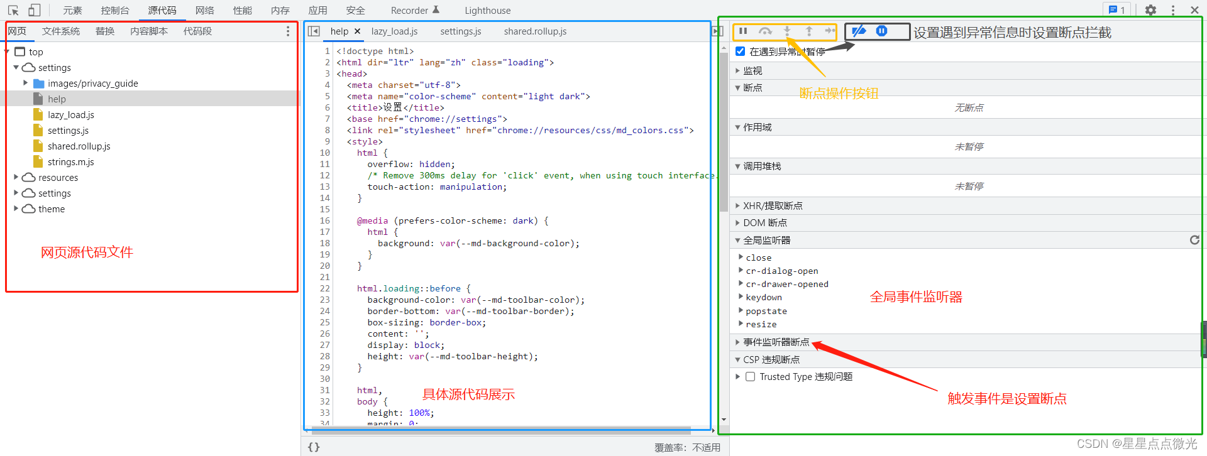The width and height of the screenshot is (1207, 456).
Task: Expand the resources node
Action: point(16,178)
